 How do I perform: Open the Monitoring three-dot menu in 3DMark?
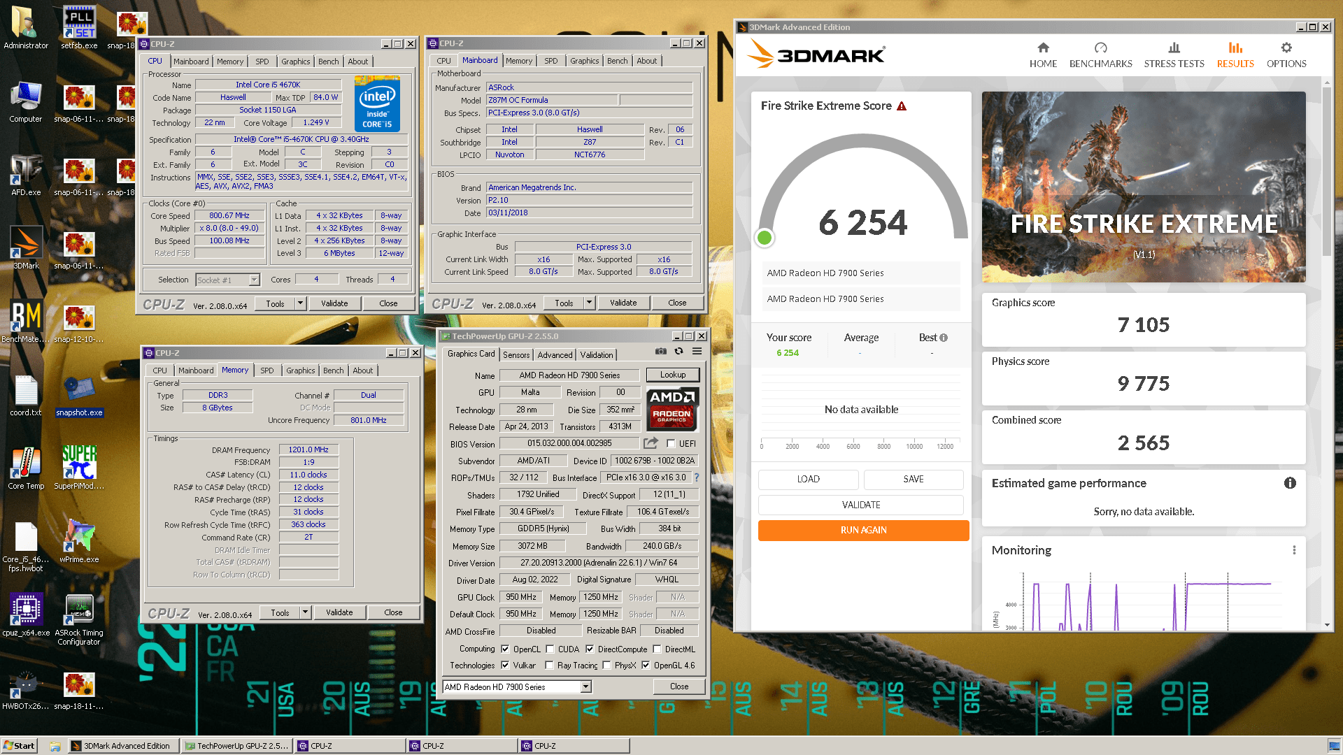1294,550
